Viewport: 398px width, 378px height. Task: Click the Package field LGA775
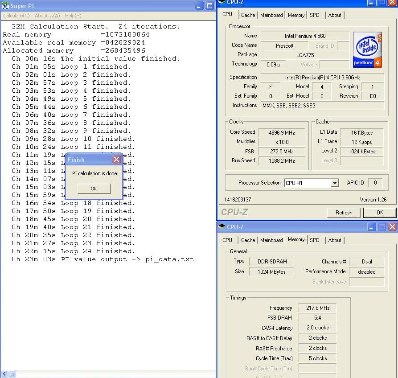pos(305,55)
